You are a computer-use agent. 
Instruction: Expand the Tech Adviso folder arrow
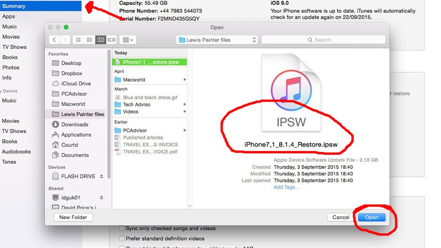pyautogui.click(x=185, y=104)
